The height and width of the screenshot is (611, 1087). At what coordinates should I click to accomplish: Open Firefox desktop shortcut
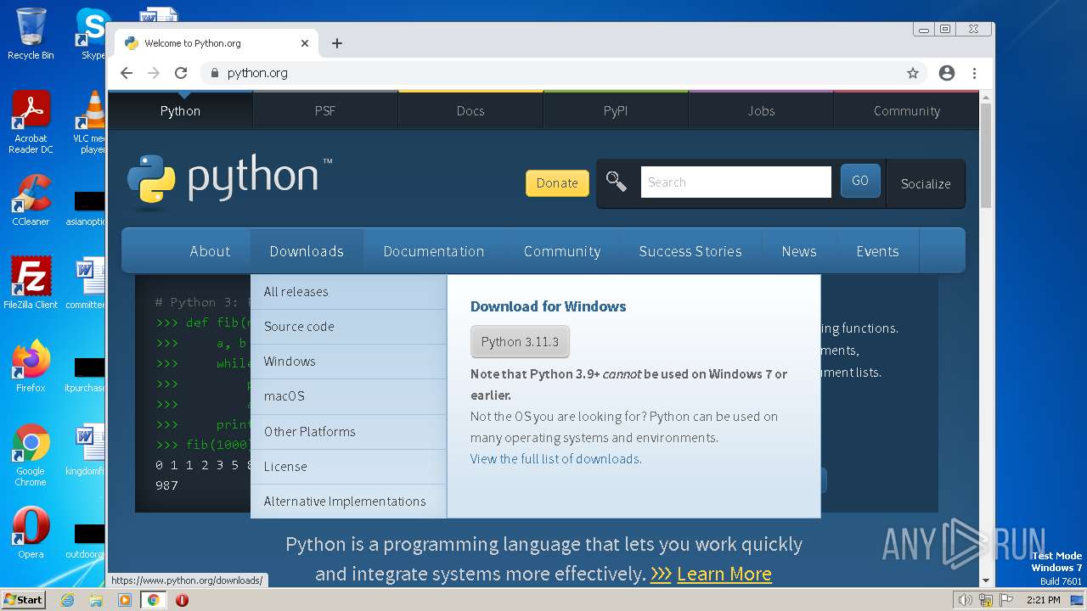coord(31,366)
